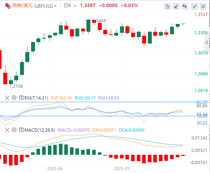Click the 1.3537 price axis label
The width and height of the screenshot is (210, 173).
(x=201, y=15)
